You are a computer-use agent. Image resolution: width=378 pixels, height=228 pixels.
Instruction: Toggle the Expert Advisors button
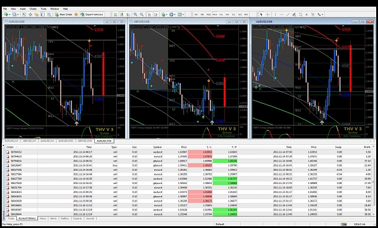[92, 14]
